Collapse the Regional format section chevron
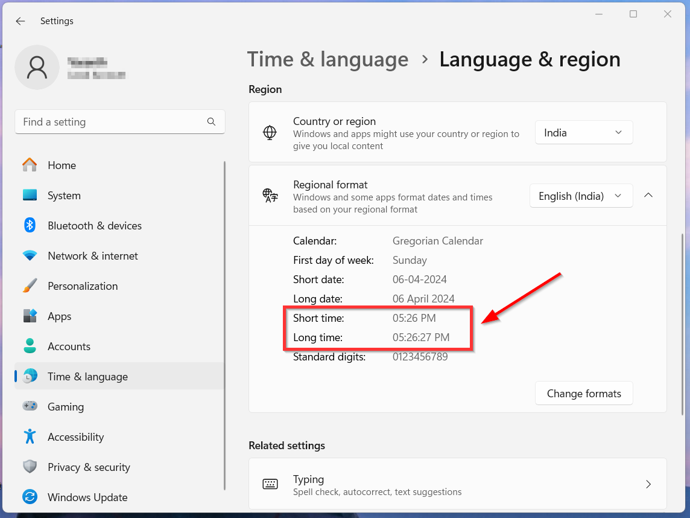 648,195
